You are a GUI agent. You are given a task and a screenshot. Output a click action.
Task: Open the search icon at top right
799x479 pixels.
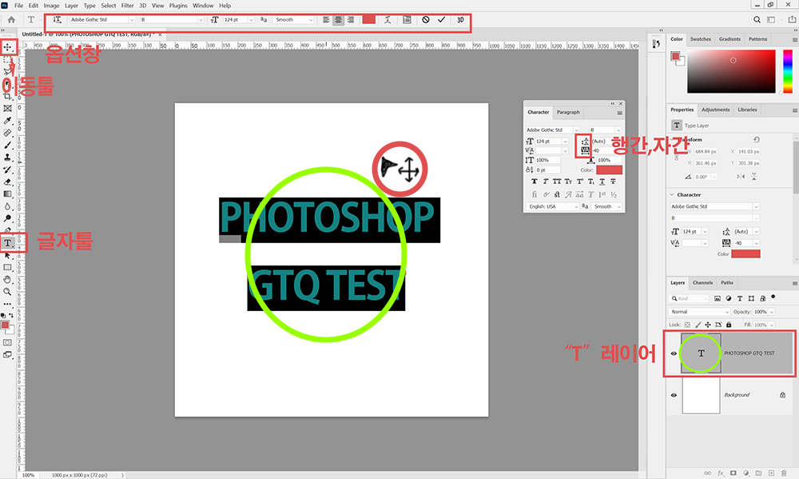757,19
